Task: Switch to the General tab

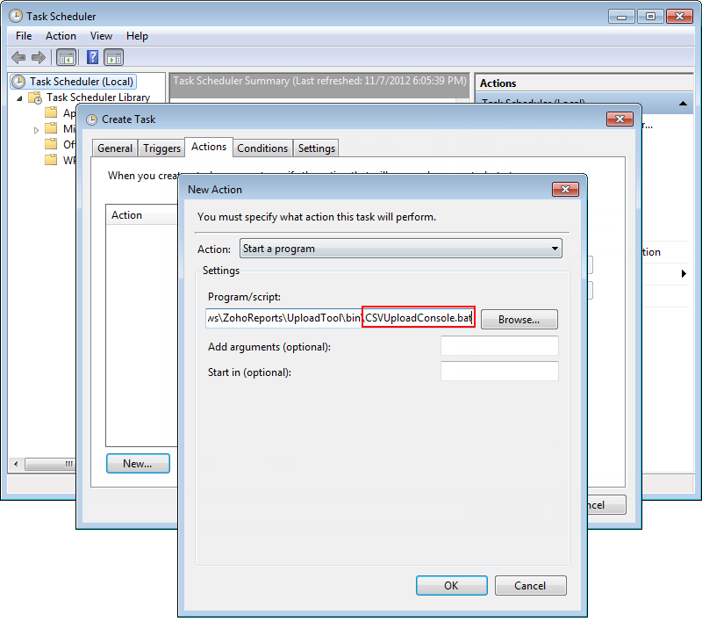Action: point(115,148)
